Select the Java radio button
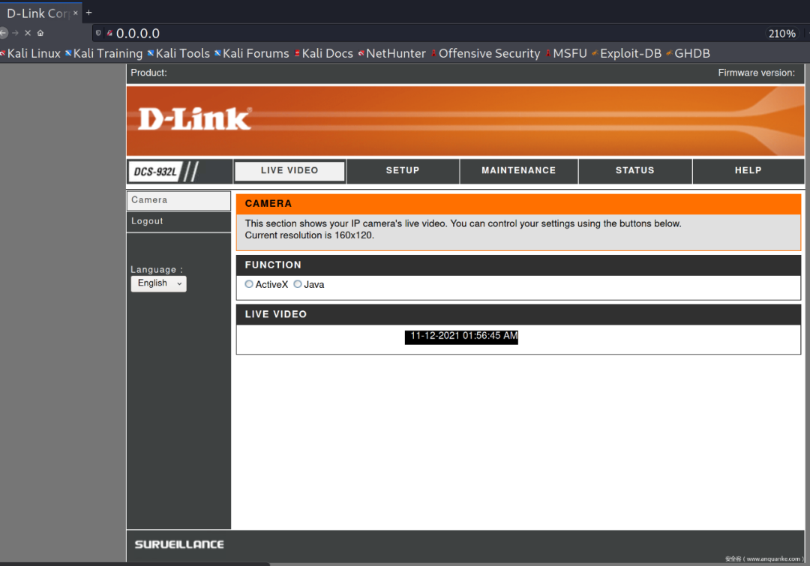The width and height of the screenshot is (810, 566). point(298,285)
